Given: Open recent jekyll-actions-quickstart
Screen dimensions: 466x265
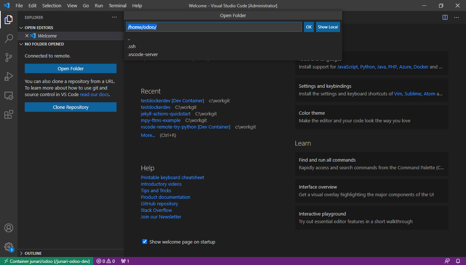Looking at the screenshot, I should [x=165, y=114].
